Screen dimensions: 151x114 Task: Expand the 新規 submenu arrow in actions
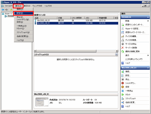click(x=148, y=21)
